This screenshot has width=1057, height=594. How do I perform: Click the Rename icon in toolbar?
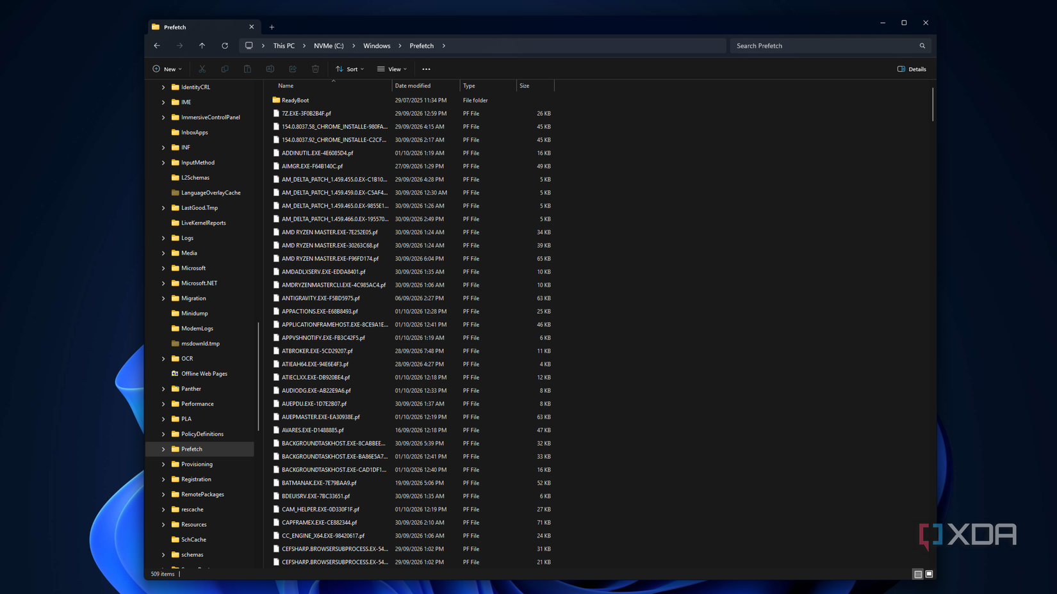tap(270, 69)
